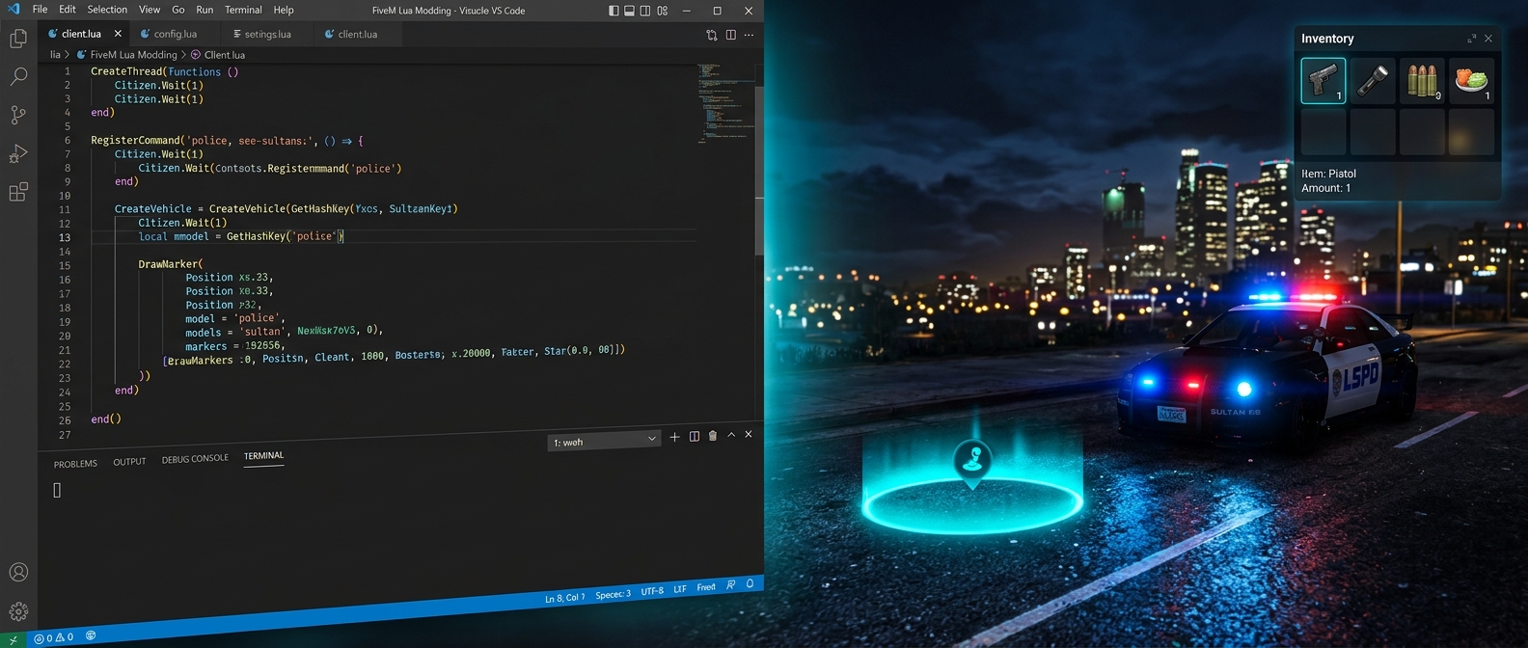Switch to the PROBLEMS panel tab
Image resolution: width=1528 pixels, height=648 pixels.
tap(75, 464)
